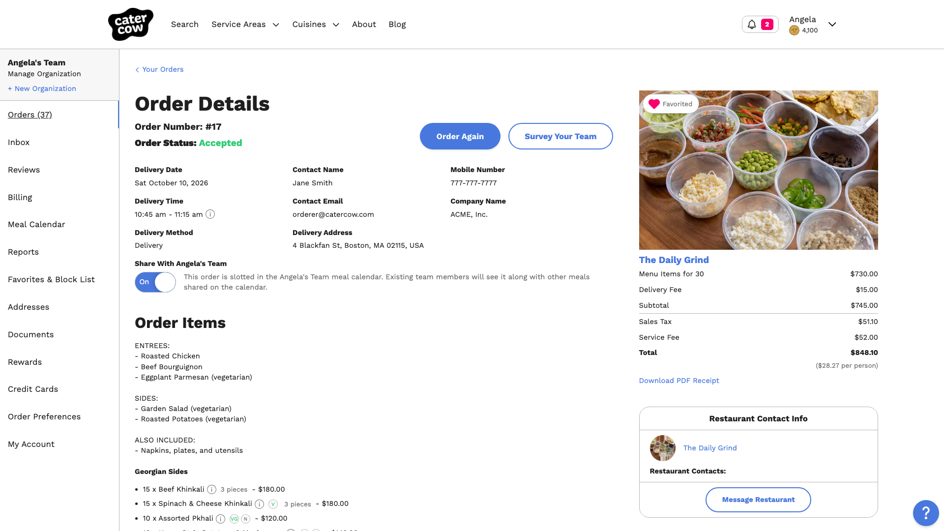Expand Cuisines dropdown
The height and width of the screenshot is (531, 944).
pyautogui.click(x=316, y=24)
